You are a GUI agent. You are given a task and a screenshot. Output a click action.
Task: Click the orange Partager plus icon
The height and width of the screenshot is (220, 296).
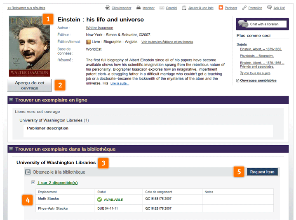pyautogui.click(x=221, y=7)
